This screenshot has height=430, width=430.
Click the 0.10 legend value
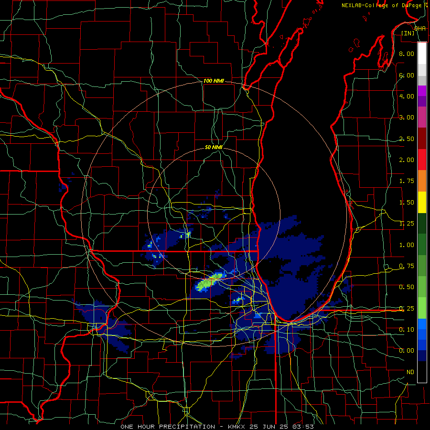pos(407,330)
